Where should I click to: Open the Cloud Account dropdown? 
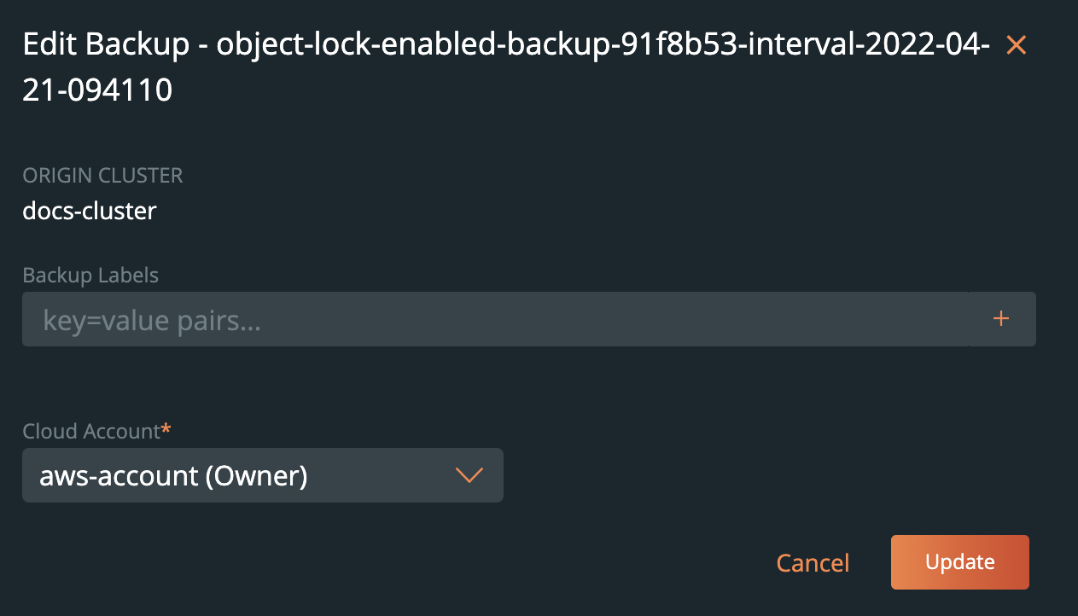click(x=262, y=475)
